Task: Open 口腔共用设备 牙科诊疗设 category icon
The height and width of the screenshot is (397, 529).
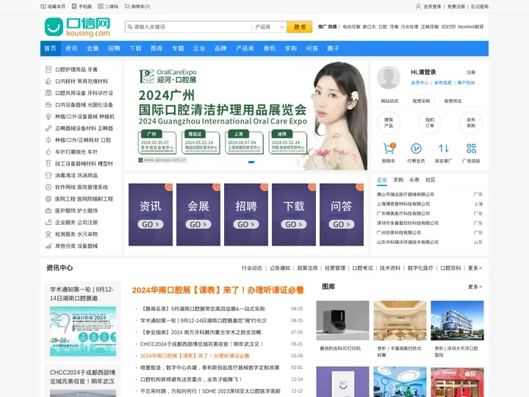Action: (x=48, y=93)
